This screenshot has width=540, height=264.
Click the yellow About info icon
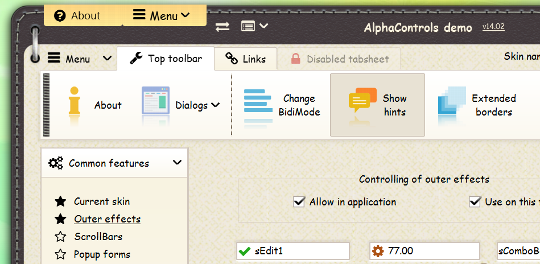[74, 101]
